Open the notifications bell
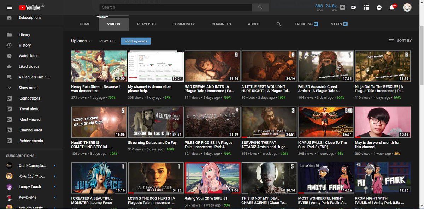424x209 pixels. [x=392, y=7]
